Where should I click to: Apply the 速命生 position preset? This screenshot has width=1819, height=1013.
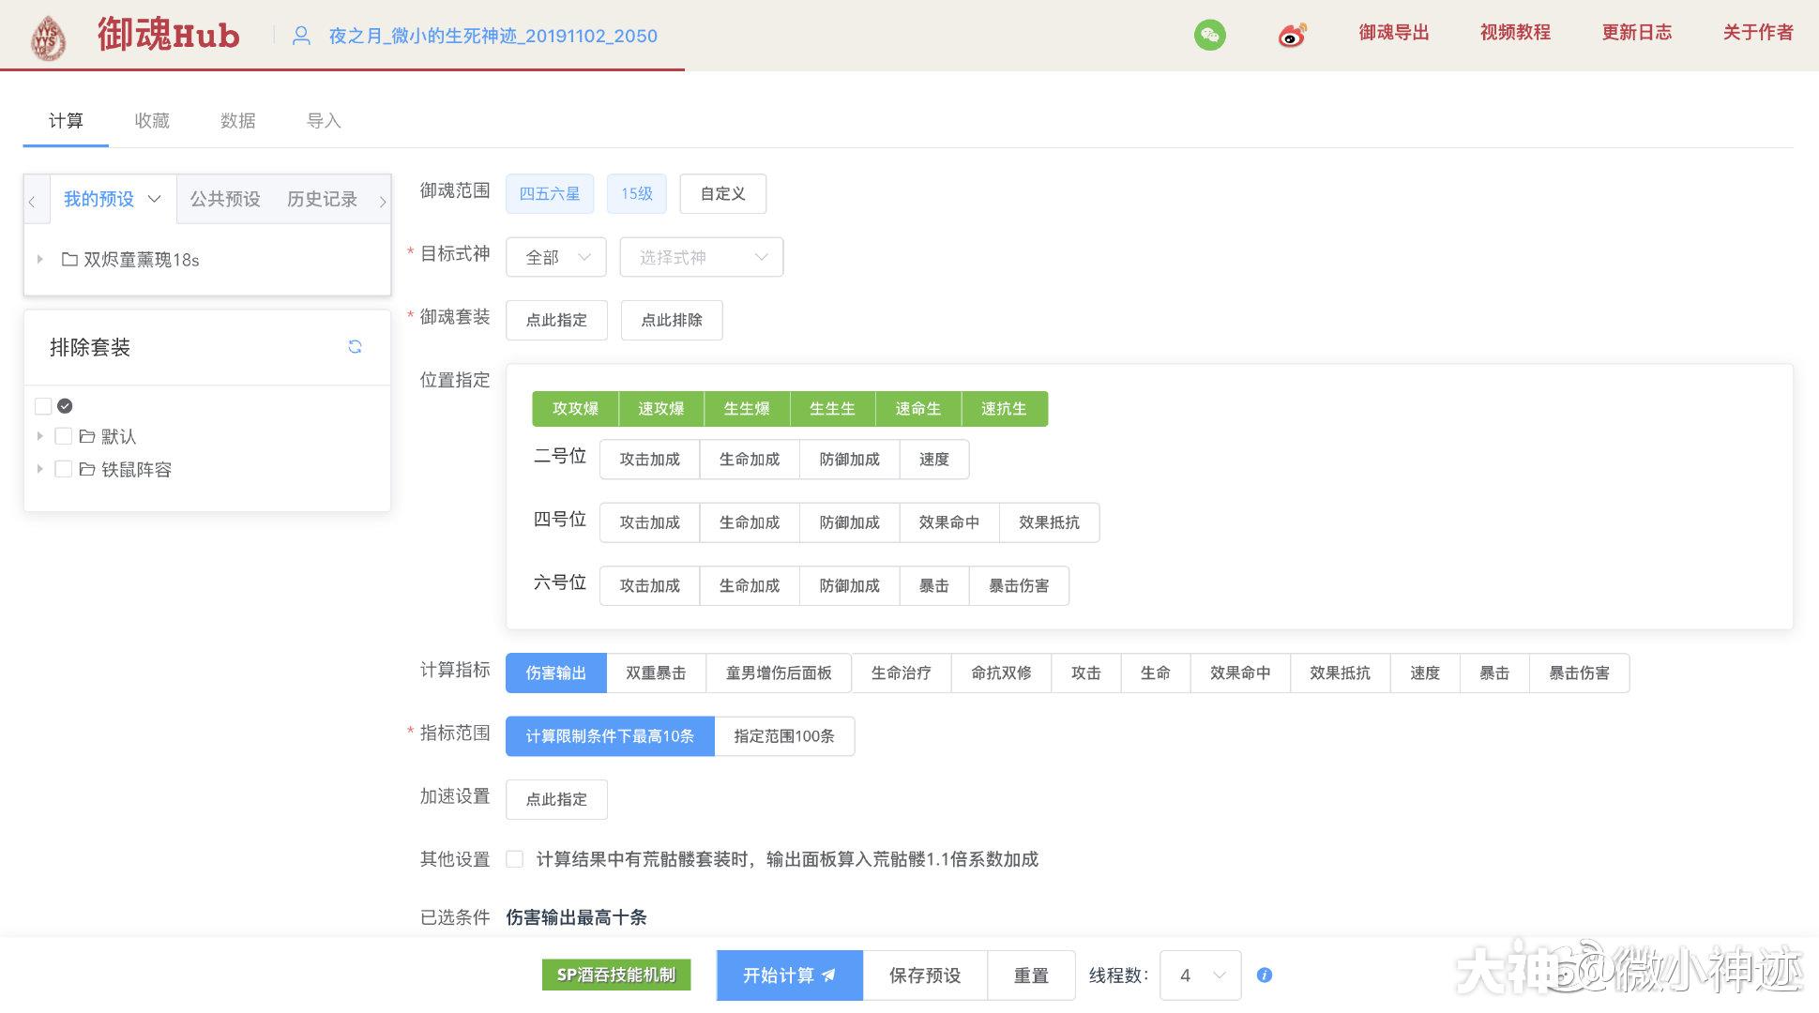918,409
